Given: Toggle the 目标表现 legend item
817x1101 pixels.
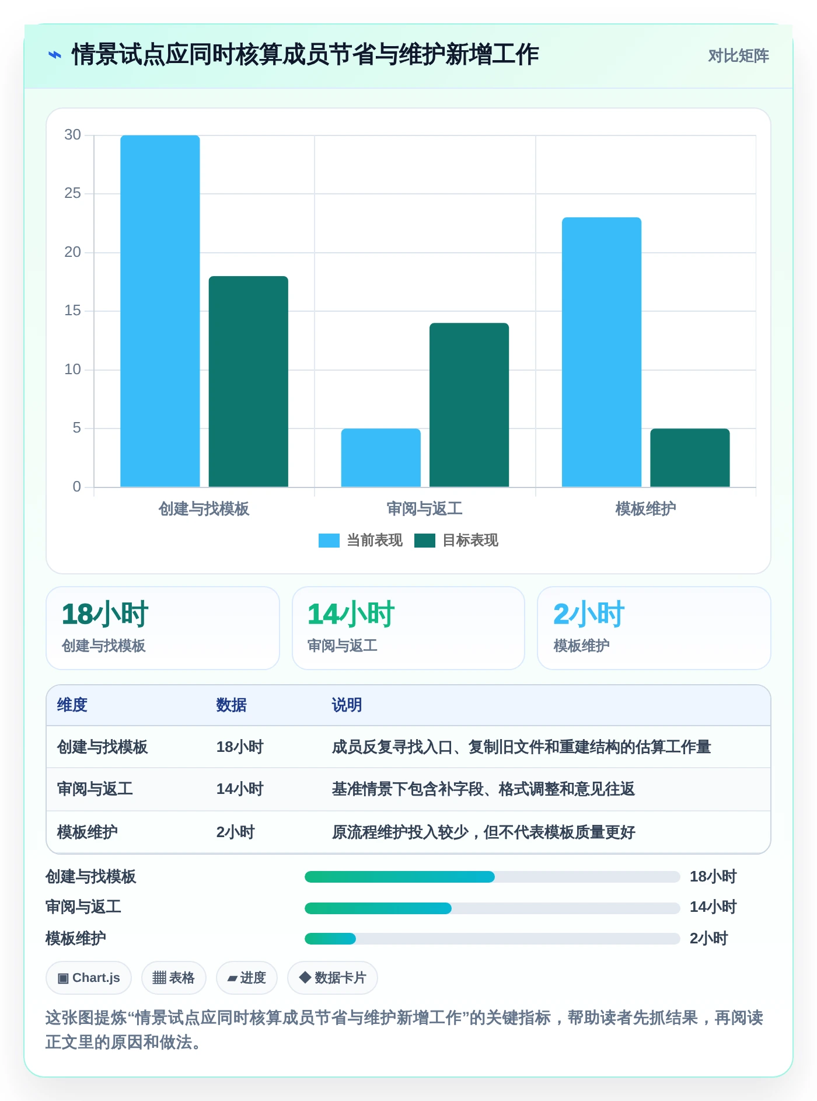Looking at the screenshot, I should pos(456,541).
